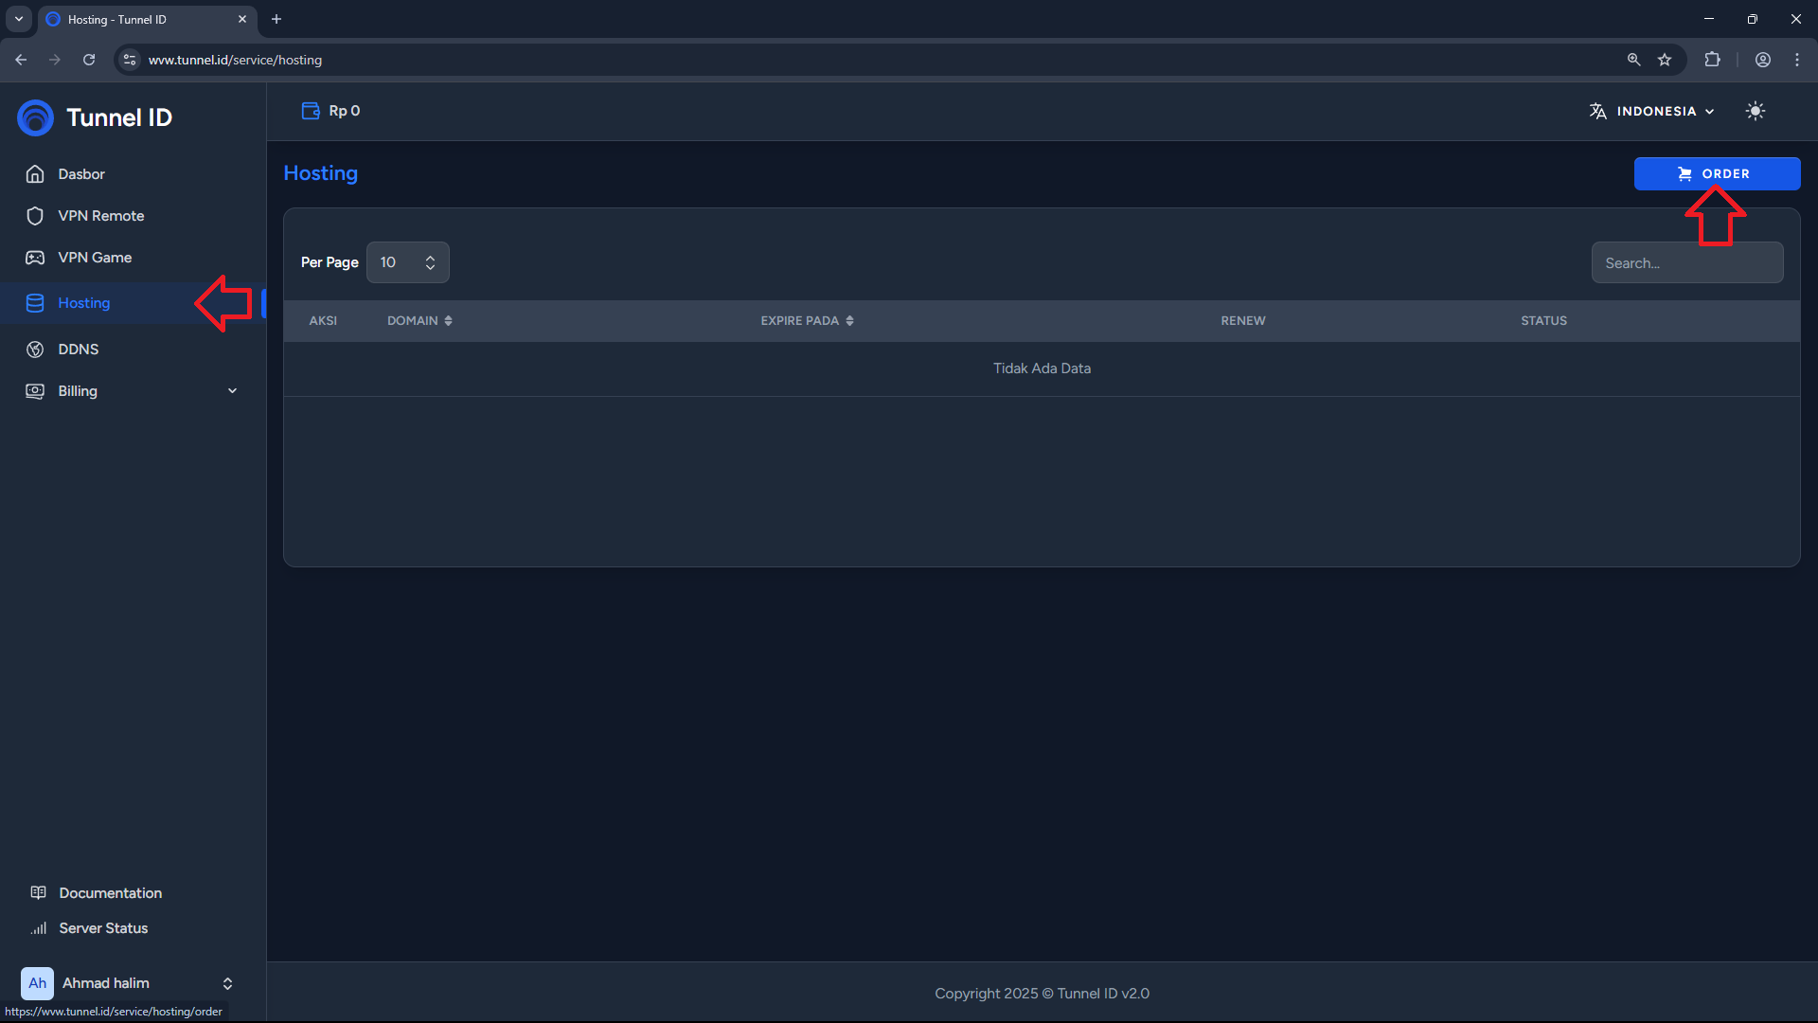Open the Per Page 10 selector
This screenshot has width=1818, height=1023.
[x=407, y=262]
